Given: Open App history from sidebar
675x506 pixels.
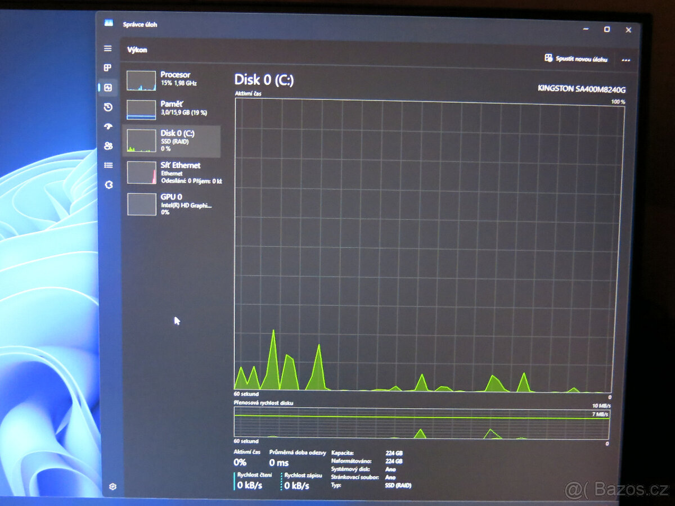Looking at the screenshot, I should click(108, 107).
